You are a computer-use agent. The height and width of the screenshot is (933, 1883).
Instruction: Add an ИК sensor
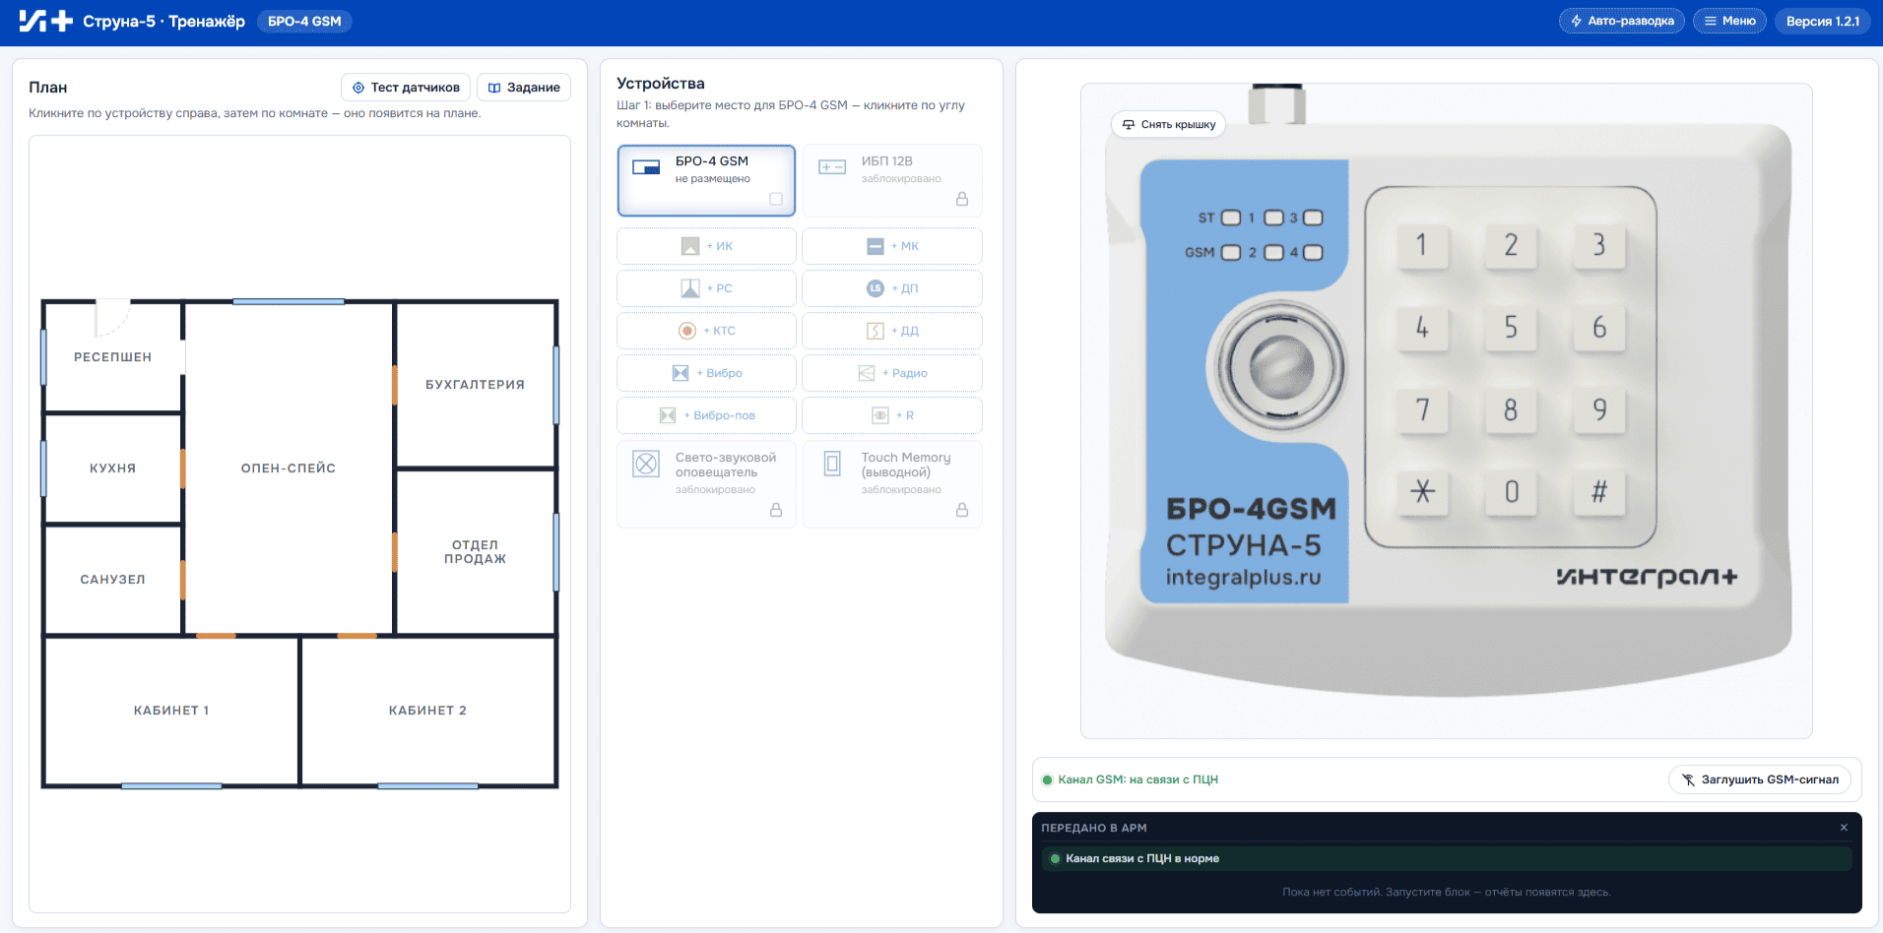point(706,246)
